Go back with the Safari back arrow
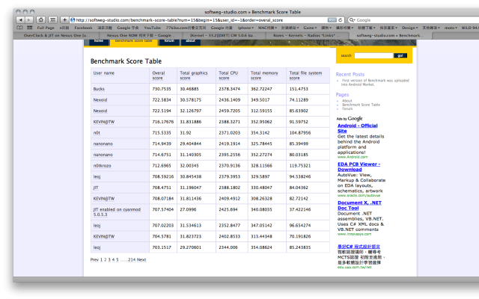The image size is (479, 299). pos(20,20)
